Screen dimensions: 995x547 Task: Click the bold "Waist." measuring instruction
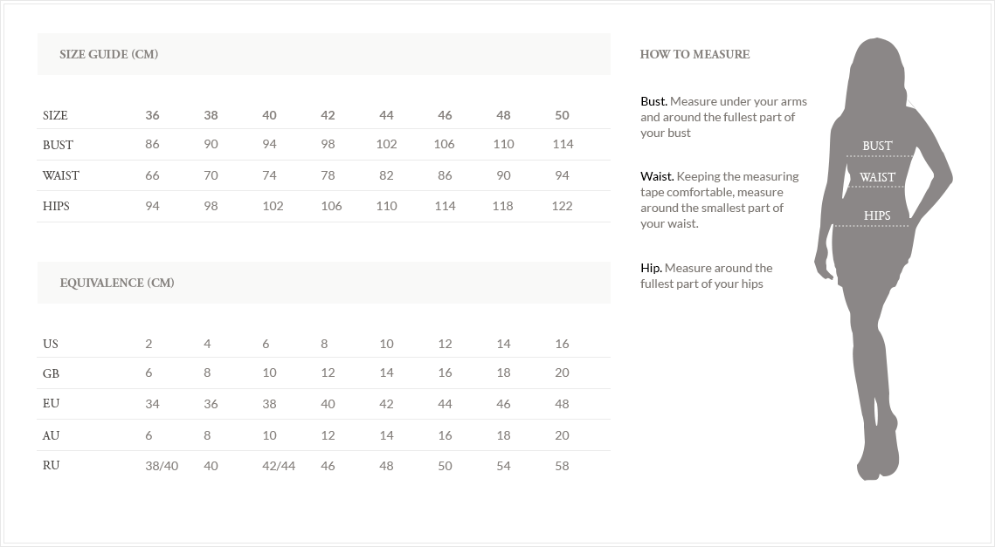click(657, 176)
